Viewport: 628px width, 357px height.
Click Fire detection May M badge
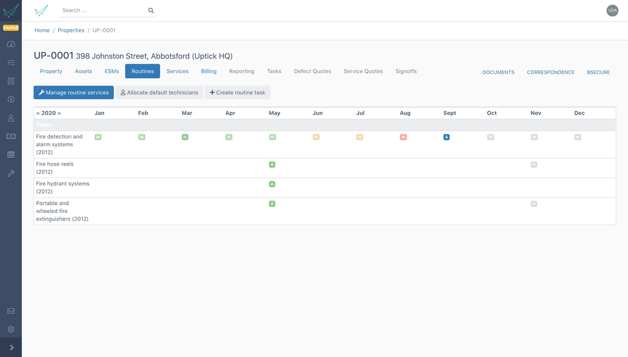272,137
